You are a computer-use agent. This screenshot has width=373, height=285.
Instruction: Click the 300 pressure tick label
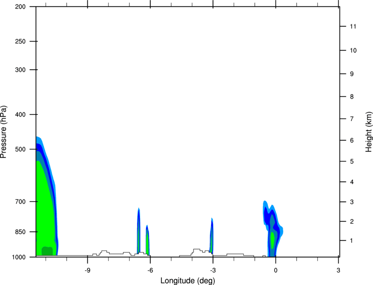[x=20, y=70]
